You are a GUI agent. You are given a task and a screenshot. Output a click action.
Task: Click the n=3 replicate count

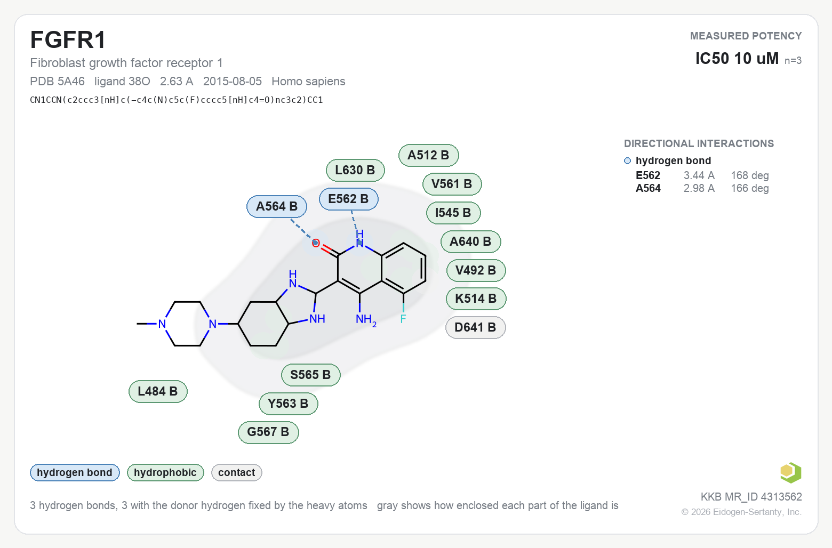793,61
